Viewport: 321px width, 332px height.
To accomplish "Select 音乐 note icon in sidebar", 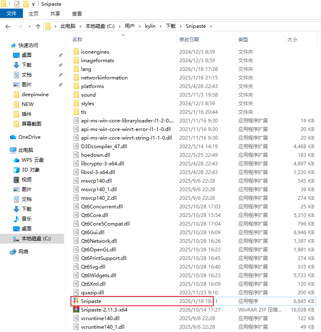I will 16,219.
